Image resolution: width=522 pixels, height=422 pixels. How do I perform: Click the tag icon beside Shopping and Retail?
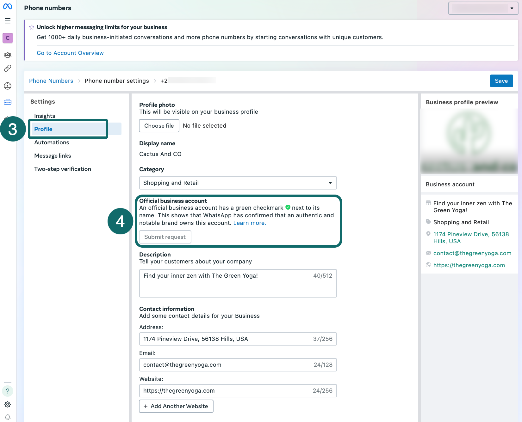tap(428, 222)
